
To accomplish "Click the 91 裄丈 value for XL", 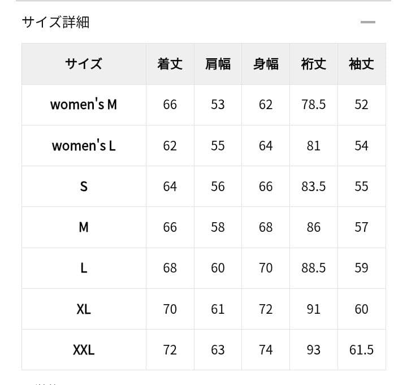I will (314, 309).
